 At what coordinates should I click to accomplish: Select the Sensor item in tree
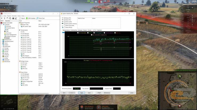8,38
